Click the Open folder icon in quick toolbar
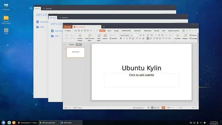 (x=76, y=31)
